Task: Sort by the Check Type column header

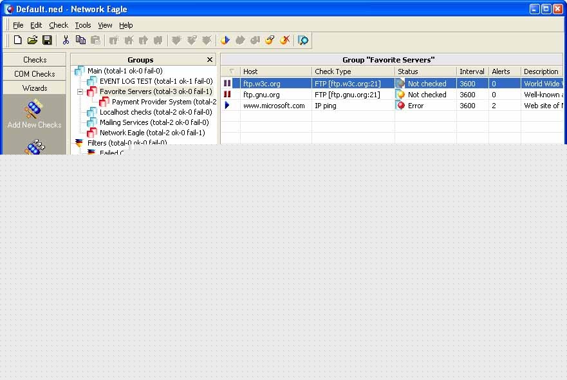Action: [353, 71]
